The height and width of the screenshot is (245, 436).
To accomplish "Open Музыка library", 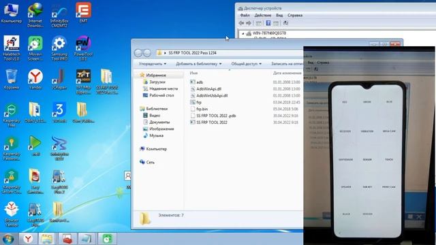I will tap(156, 135).
